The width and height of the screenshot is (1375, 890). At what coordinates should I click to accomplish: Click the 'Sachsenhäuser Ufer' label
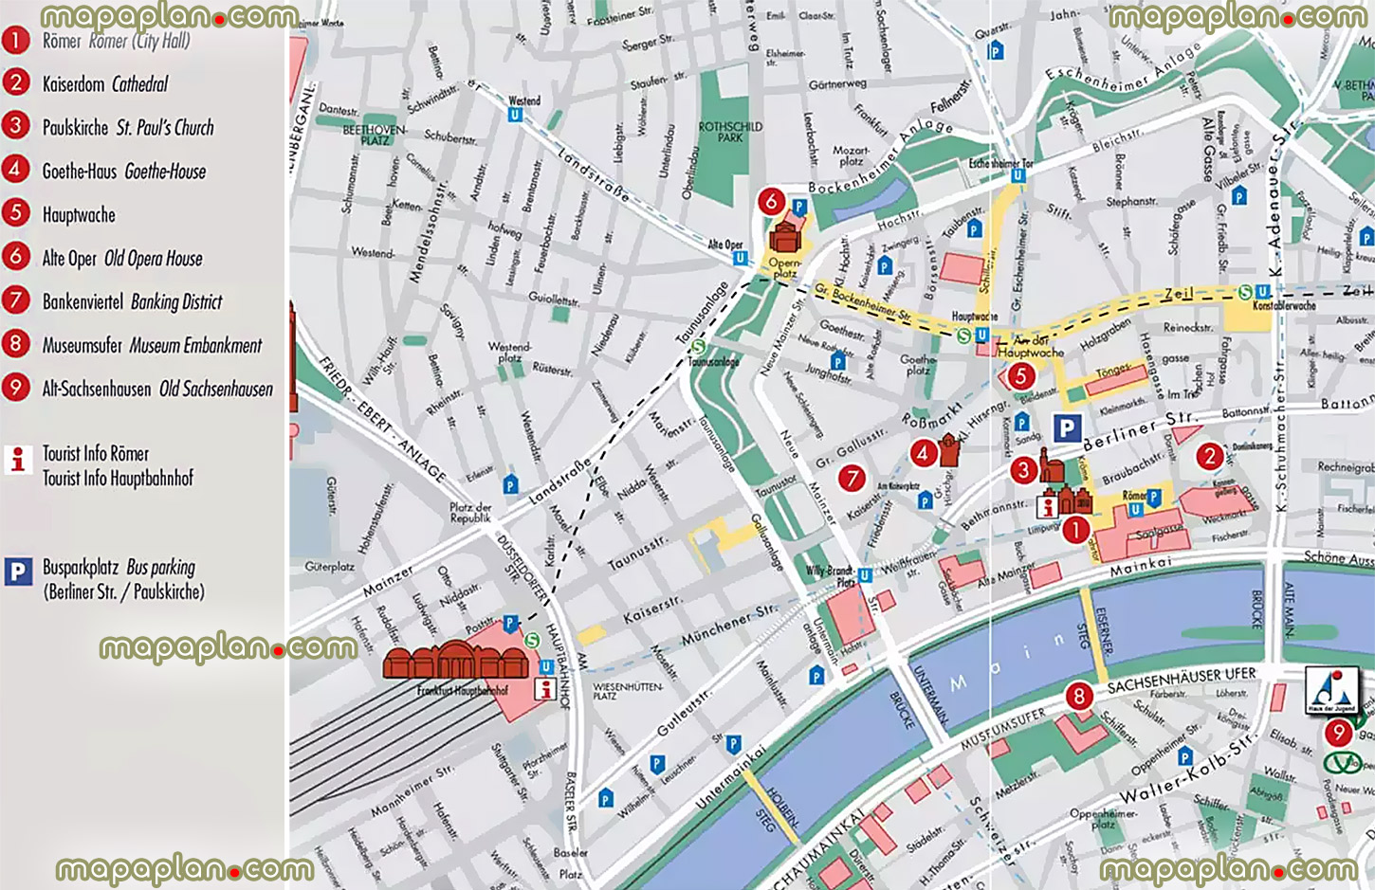pos(1182,680)
